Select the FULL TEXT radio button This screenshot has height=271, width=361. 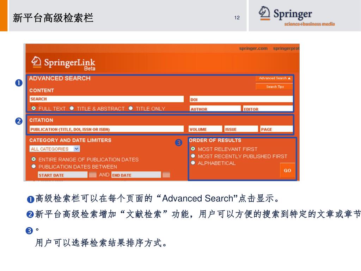(x=34, y=108)
